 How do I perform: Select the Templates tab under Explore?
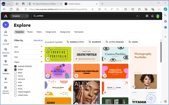pos(19,32)
